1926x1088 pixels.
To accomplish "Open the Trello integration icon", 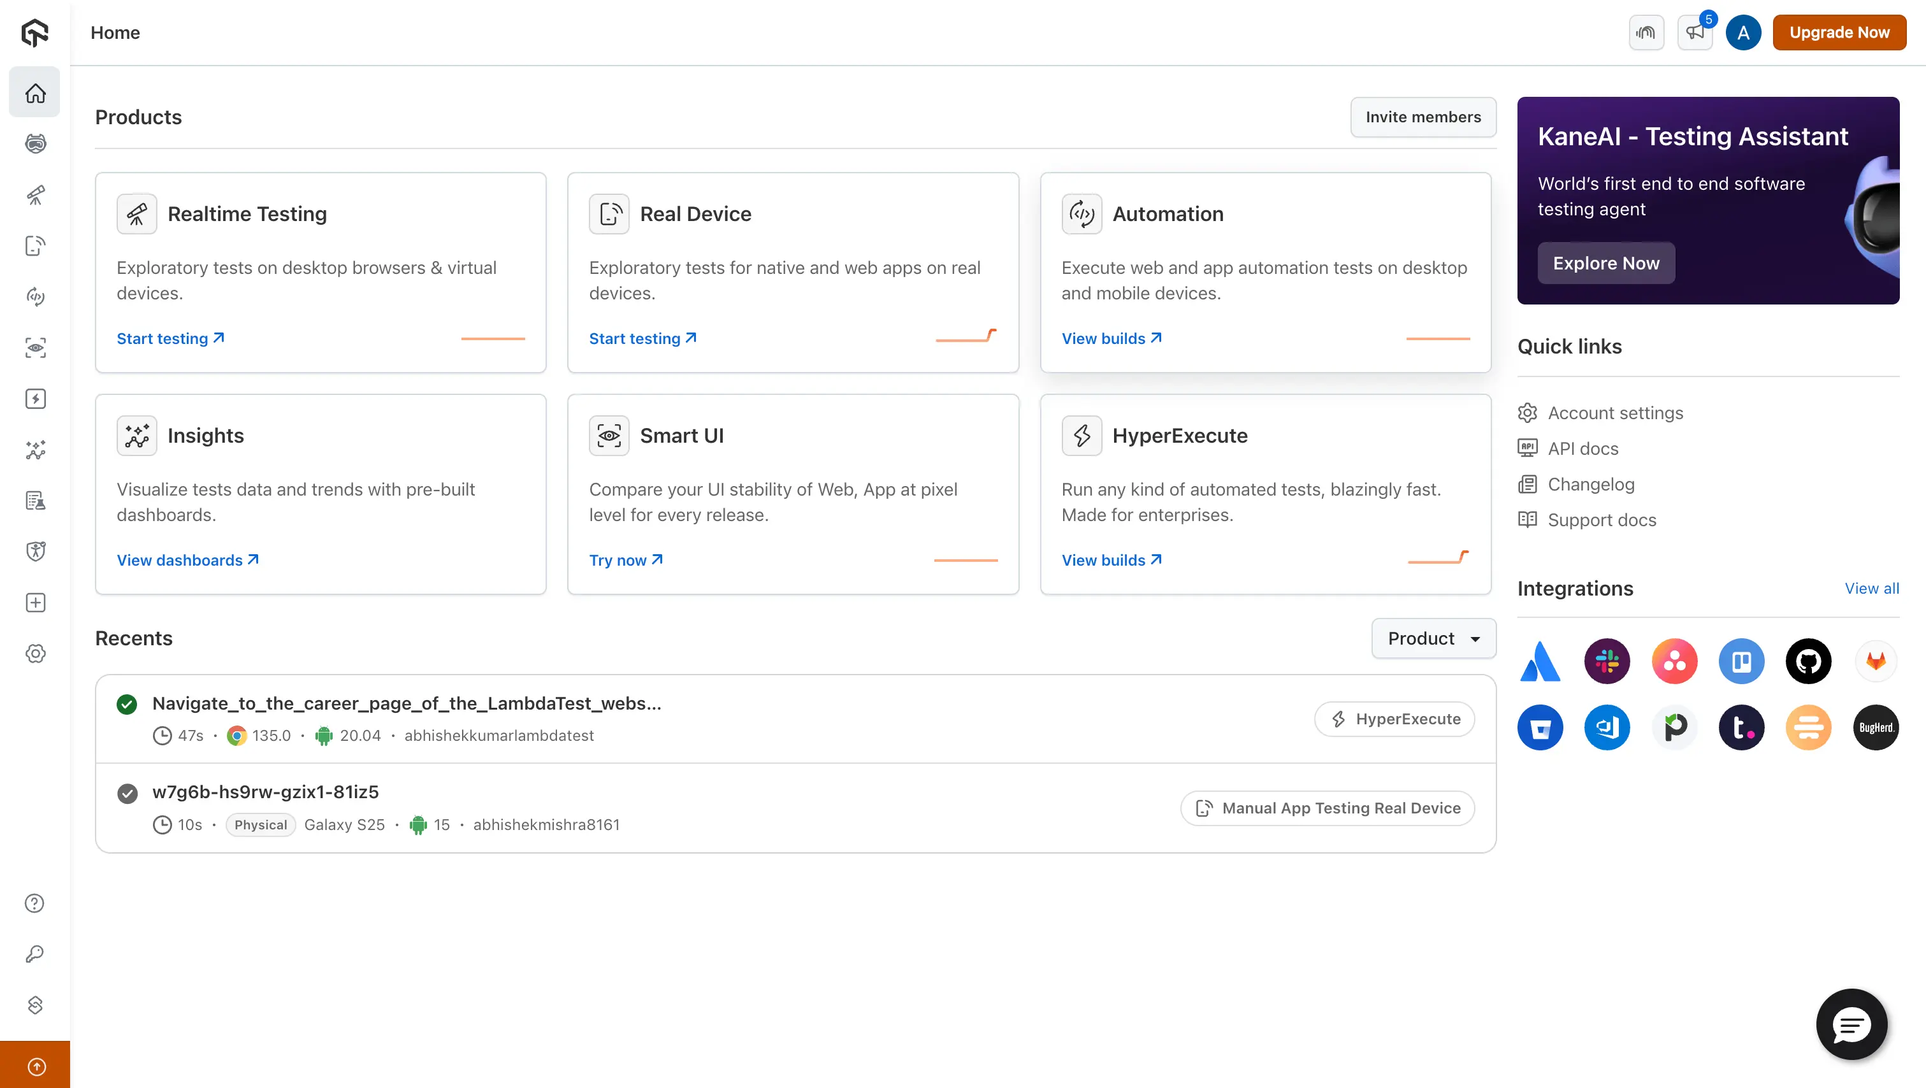I will point(1741,661).
